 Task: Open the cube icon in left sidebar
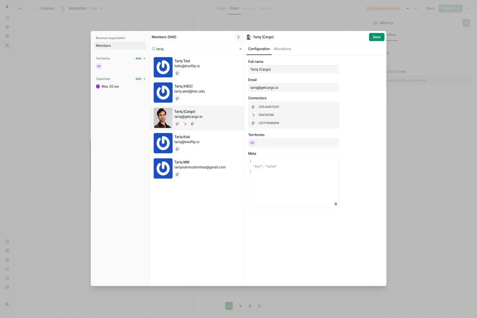7,27
